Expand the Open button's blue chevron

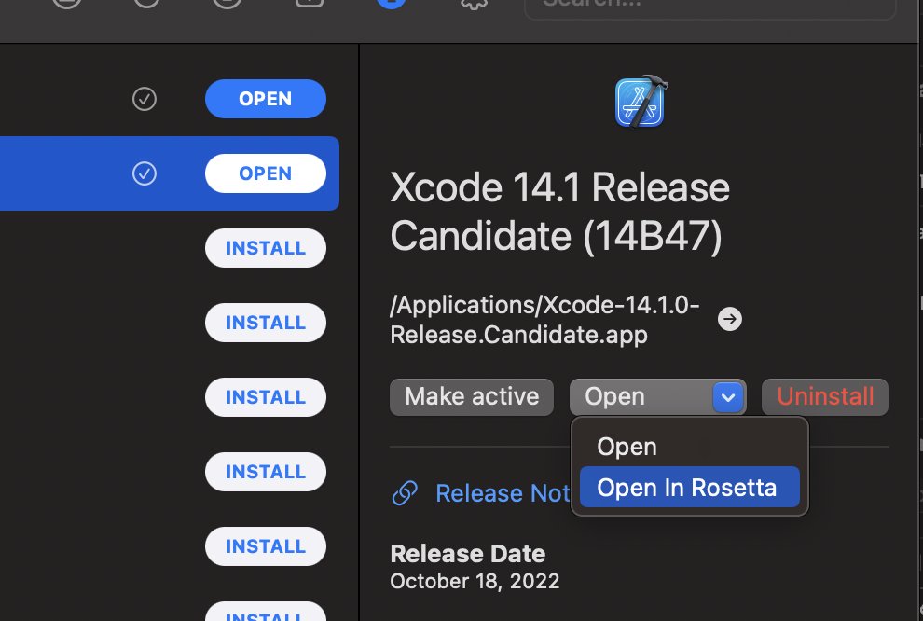pos(728,397)
